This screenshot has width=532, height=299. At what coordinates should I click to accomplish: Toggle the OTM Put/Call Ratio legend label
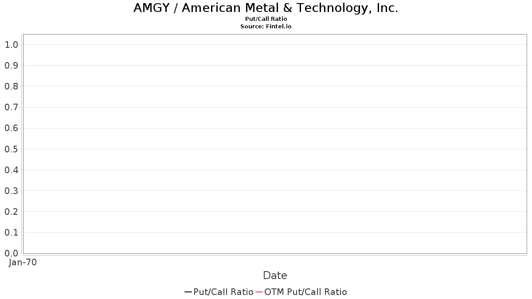tap(305, 292)
